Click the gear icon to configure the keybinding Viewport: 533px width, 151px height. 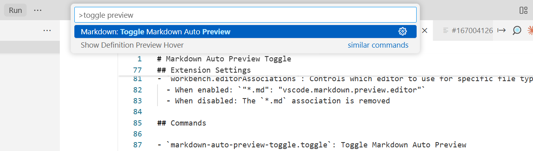402,31
